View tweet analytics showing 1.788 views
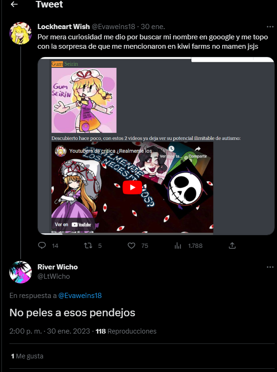Image resolution: width=277 pixels, height=372 pixels. click(x=178, y=246)
